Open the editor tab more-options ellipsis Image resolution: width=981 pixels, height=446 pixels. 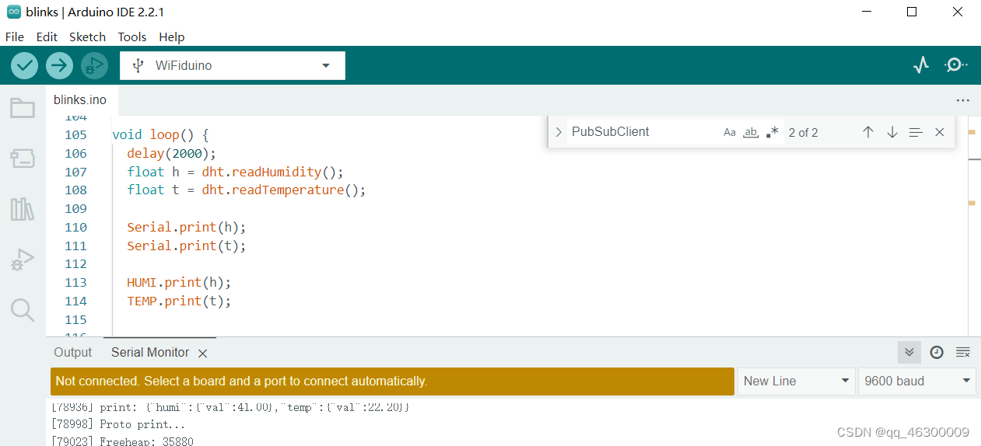[x=963, y=100]
